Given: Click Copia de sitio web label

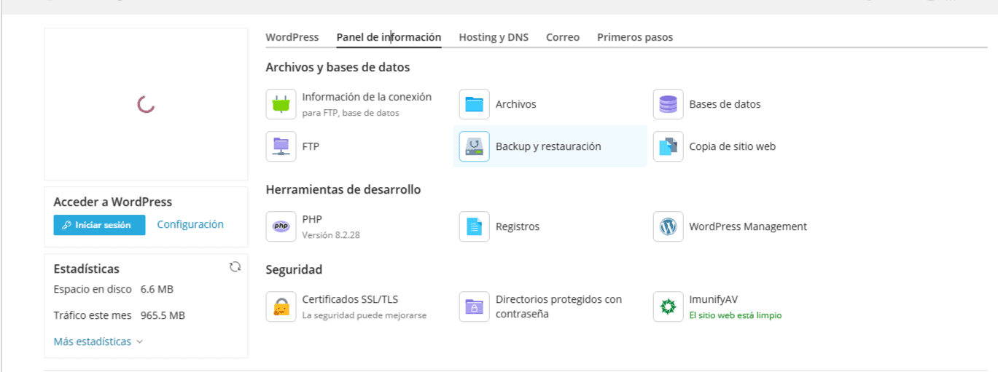Looking at the screenshot, I should (733, 146).
